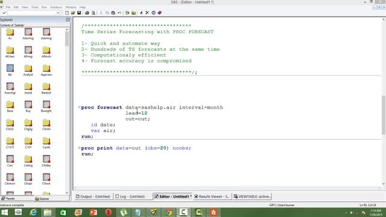Click the Open file toolbar icon
Screen dimensions: 386x217
pyautogui.click(x=73, y=13)
